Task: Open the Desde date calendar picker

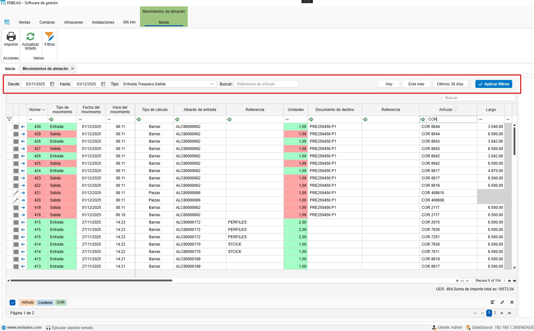Action: (x=52, y=84)
